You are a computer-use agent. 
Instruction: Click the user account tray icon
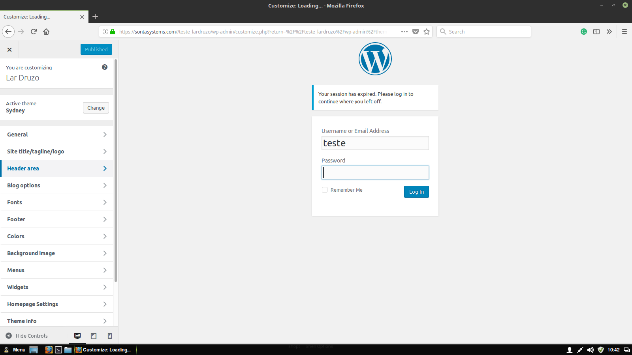570,350
